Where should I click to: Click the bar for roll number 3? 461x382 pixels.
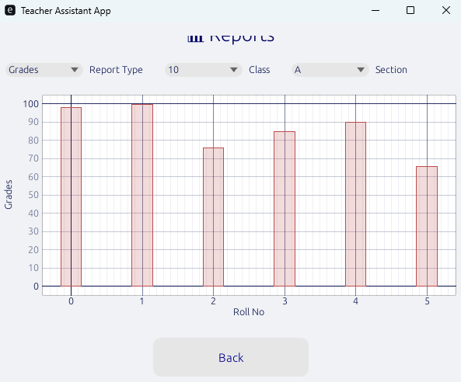coord(285,209)
